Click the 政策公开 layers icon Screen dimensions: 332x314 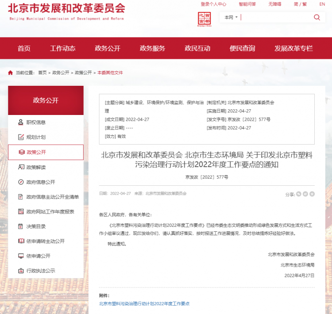[22, 152]
